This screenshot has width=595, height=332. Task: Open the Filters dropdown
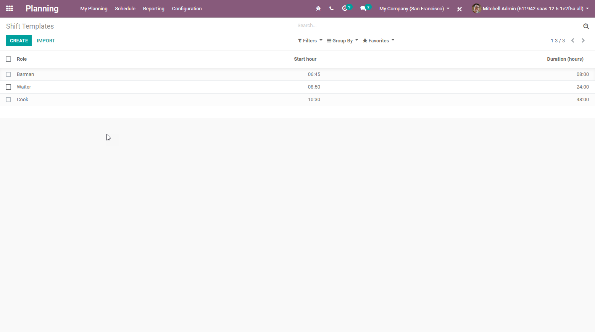[310, 40]
